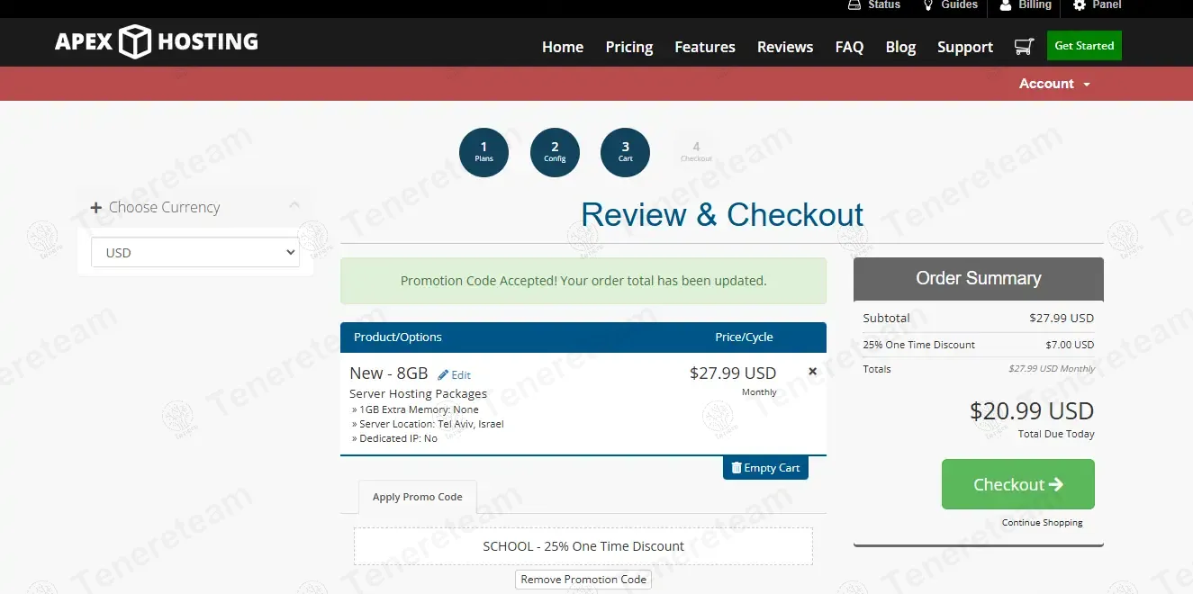This screenshot has width=1193, height=594.
Task: Go back to step 1 Plans
Action: [484, 152]
